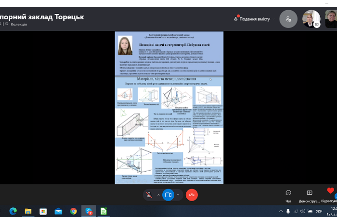Unmute the microphone in the call

[149, 195]
